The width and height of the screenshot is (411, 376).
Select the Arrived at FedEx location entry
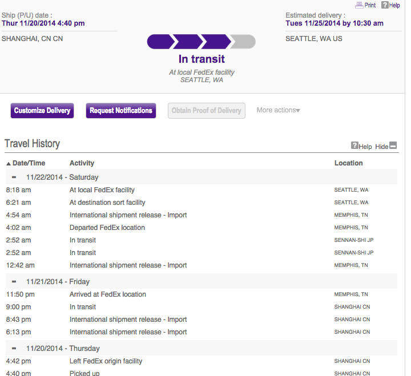tap(202, 294)
